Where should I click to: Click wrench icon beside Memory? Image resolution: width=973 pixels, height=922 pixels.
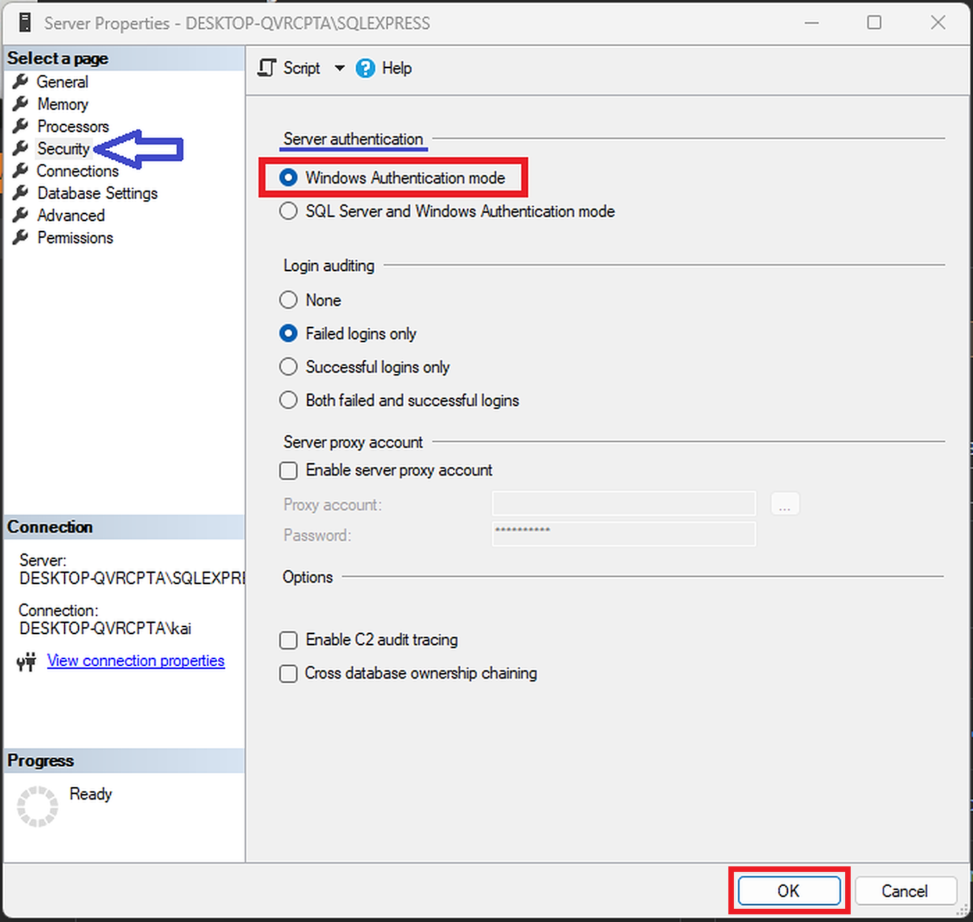click(21, 104)
